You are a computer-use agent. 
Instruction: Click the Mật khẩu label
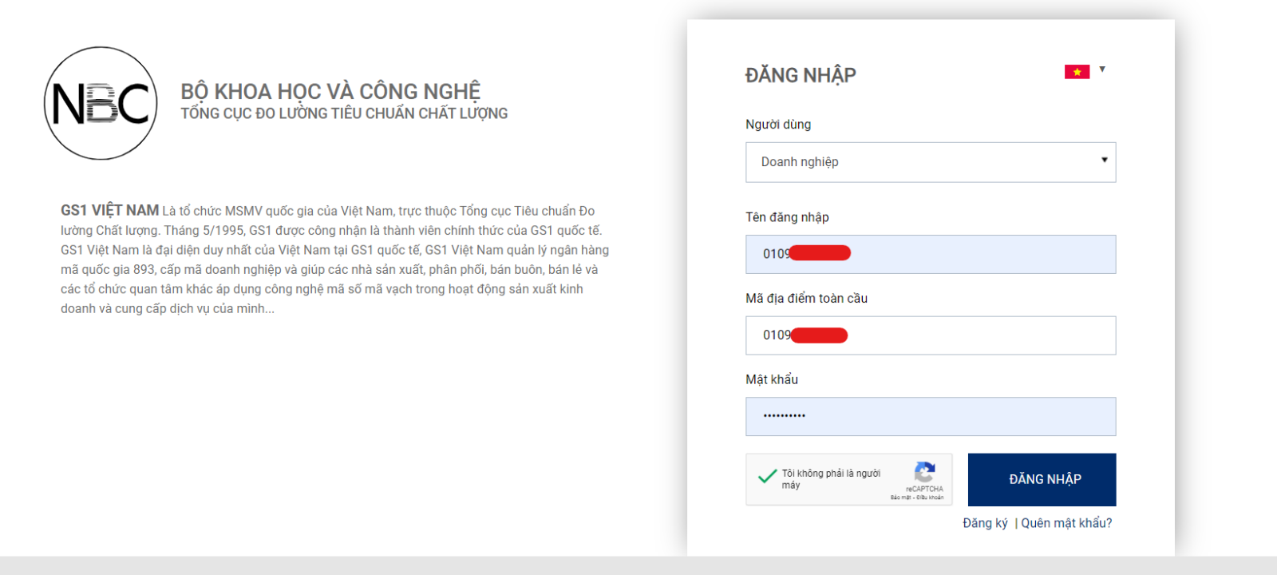tap(772, 379)
